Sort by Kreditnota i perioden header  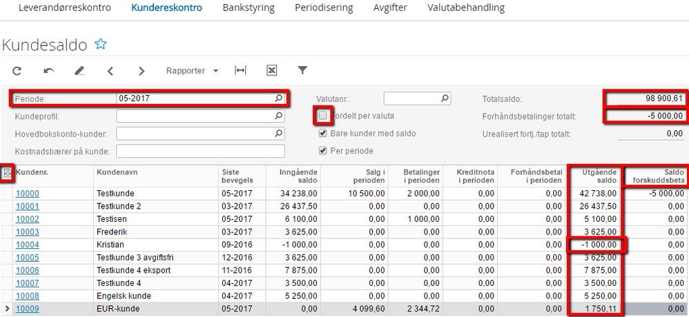(x=469, y=176)
